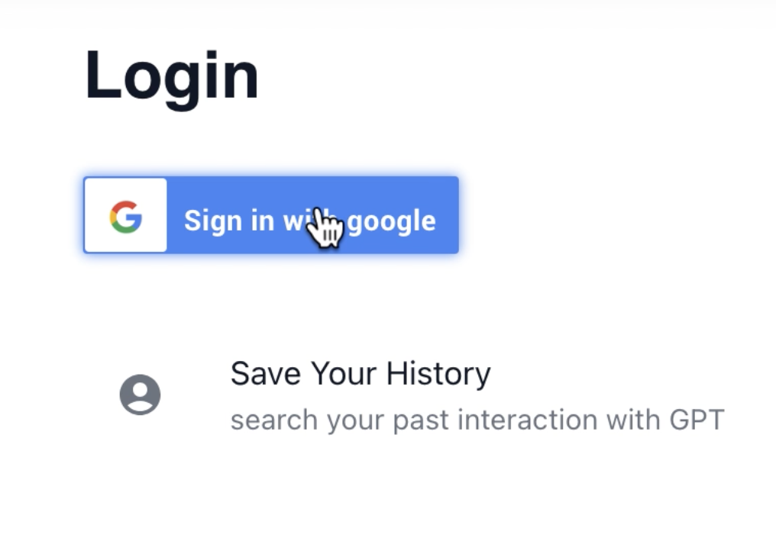The image size is (776, 554).
Task: Click the gray user profile avatar icon
Action: [x=140, y=395]
